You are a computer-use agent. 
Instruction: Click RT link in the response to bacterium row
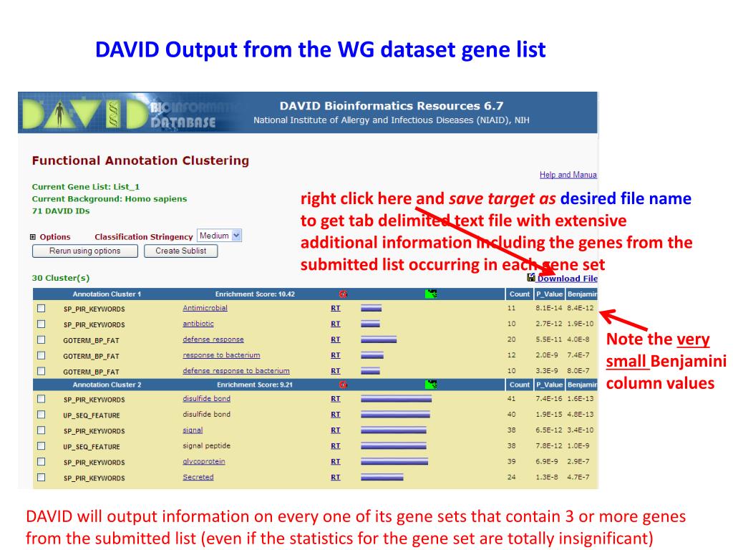336,355
